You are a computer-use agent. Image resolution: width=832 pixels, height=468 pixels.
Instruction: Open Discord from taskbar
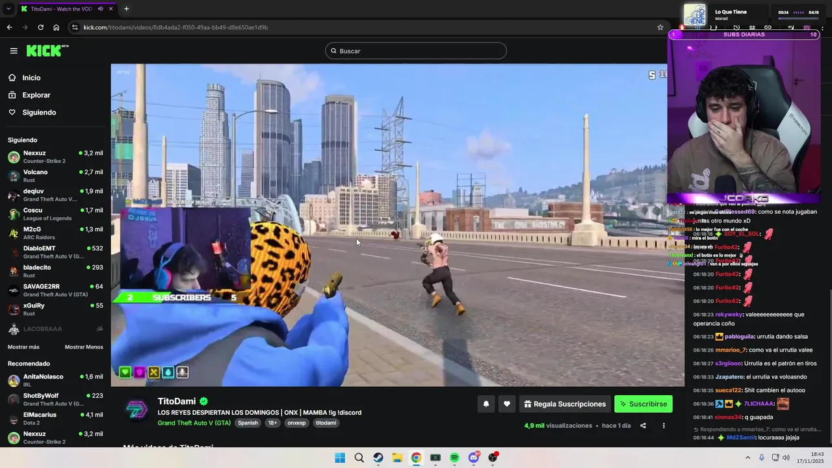[474, 458]
